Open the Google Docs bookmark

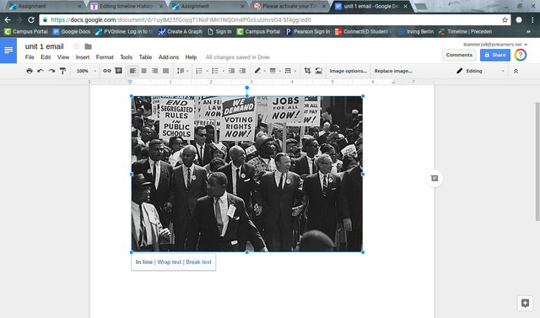(72, 32)
